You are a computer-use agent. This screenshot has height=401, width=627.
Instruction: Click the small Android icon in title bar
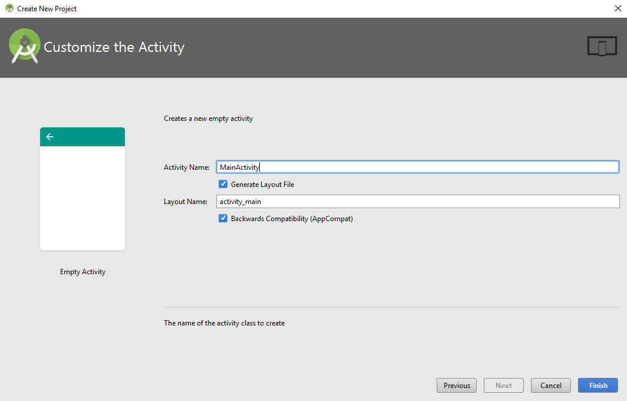9,8
